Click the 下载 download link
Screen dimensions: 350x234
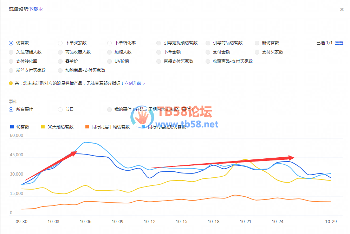[x=33, y=10]
